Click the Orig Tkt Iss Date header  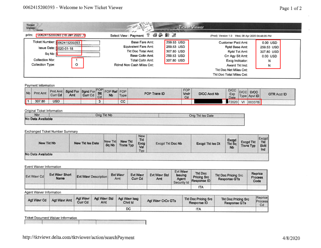201,116
